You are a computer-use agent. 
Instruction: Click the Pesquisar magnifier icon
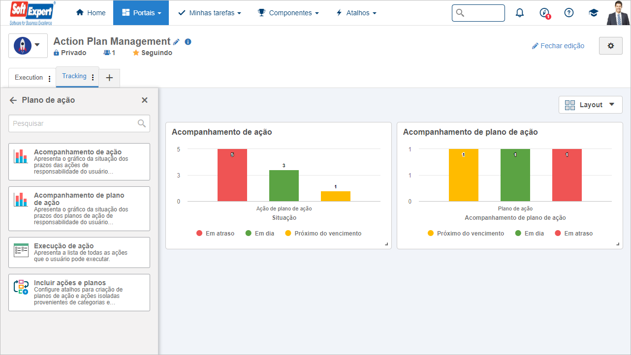[142, 123]
